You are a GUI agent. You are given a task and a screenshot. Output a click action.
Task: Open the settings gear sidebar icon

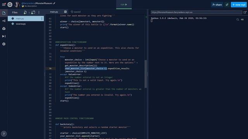point(4,44)
